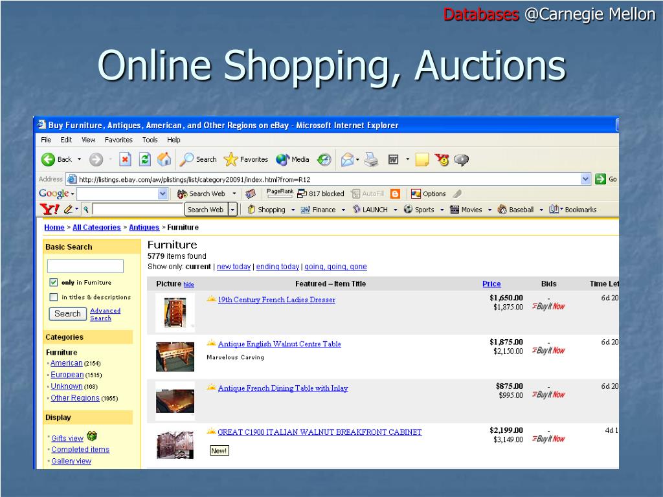Click the Yahoo Y! logo
Viewport: 663px width, 497px height.
tap(49, 209)
